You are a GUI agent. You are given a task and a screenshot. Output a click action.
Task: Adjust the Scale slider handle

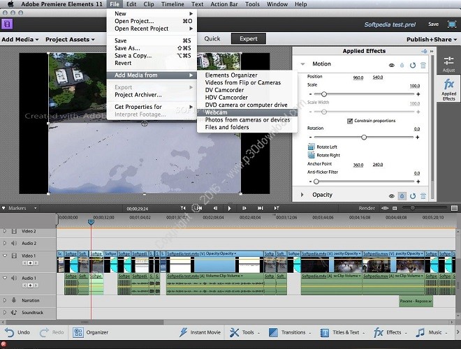[323, 94]
